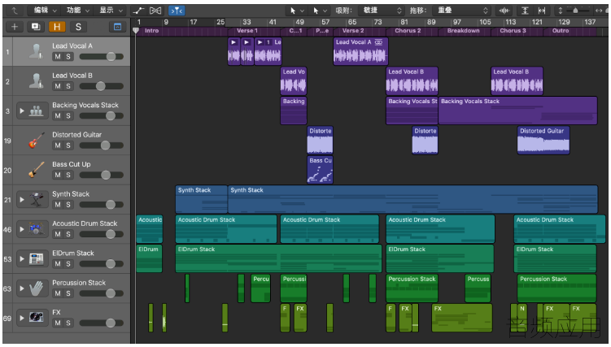Toggle the global S solo button
611x347 pixels.
point(78,27)
